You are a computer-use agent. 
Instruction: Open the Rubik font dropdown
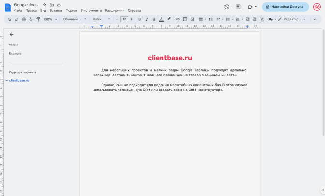coord(101,19)
